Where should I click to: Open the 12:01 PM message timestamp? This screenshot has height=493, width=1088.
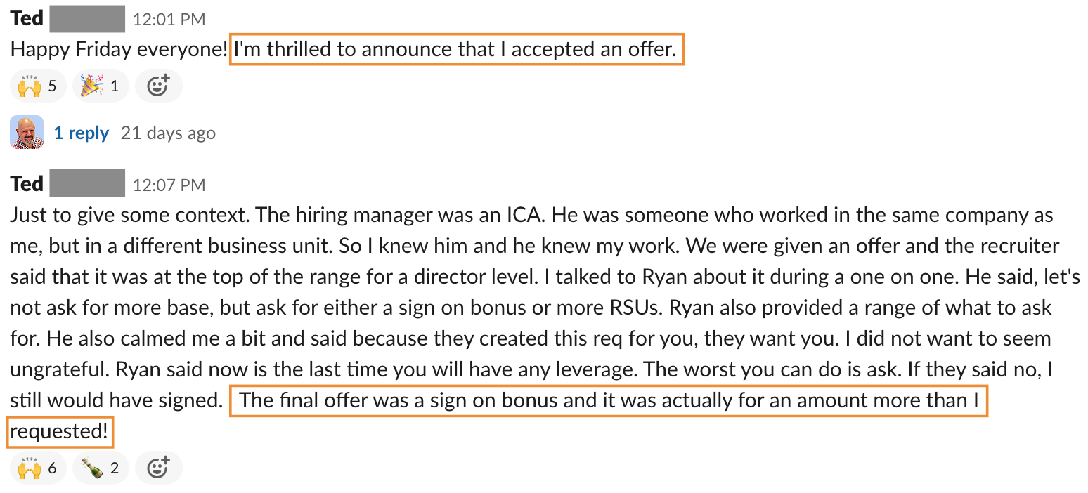point(169,20)
